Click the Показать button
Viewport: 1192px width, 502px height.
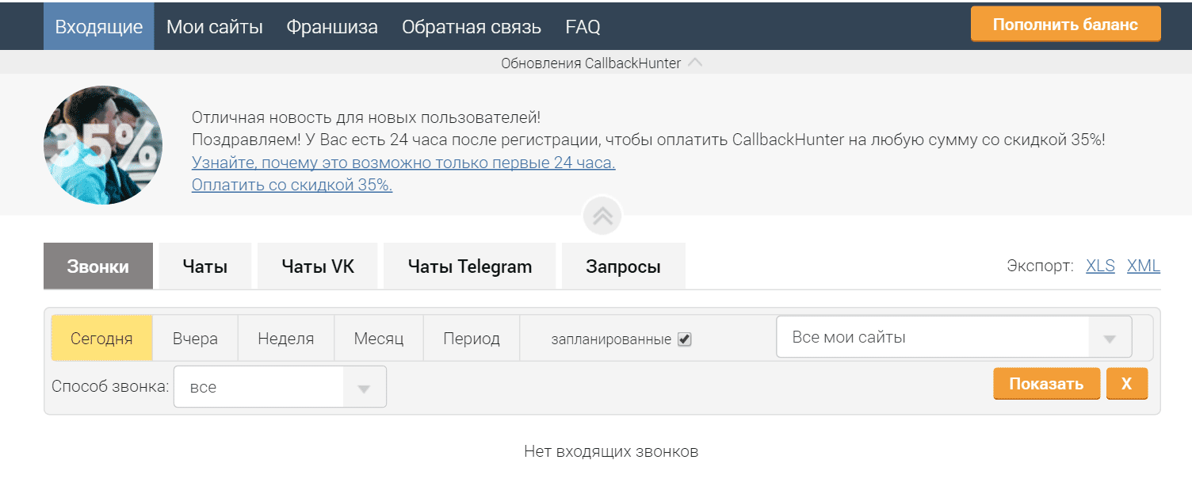pyautogui.click(x=1046, y=384)
